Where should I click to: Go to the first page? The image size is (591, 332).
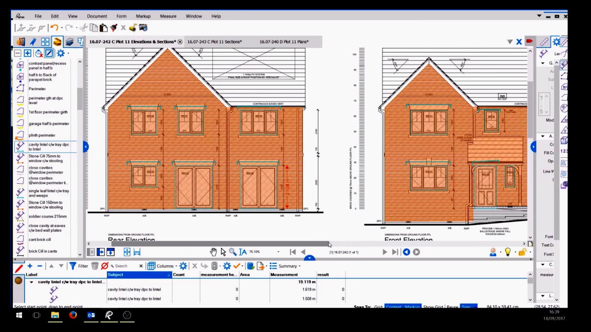pyautogui.click(x=293, y=252)
